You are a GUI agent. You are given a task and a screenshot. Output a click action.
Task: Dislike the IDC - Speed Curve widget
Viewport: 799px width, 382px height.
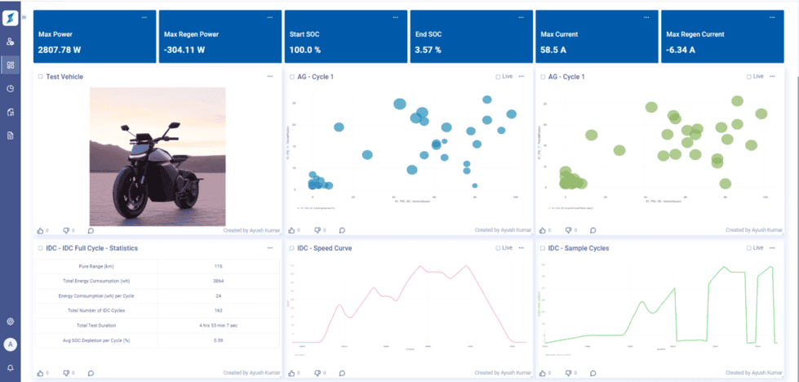(317, 373)
